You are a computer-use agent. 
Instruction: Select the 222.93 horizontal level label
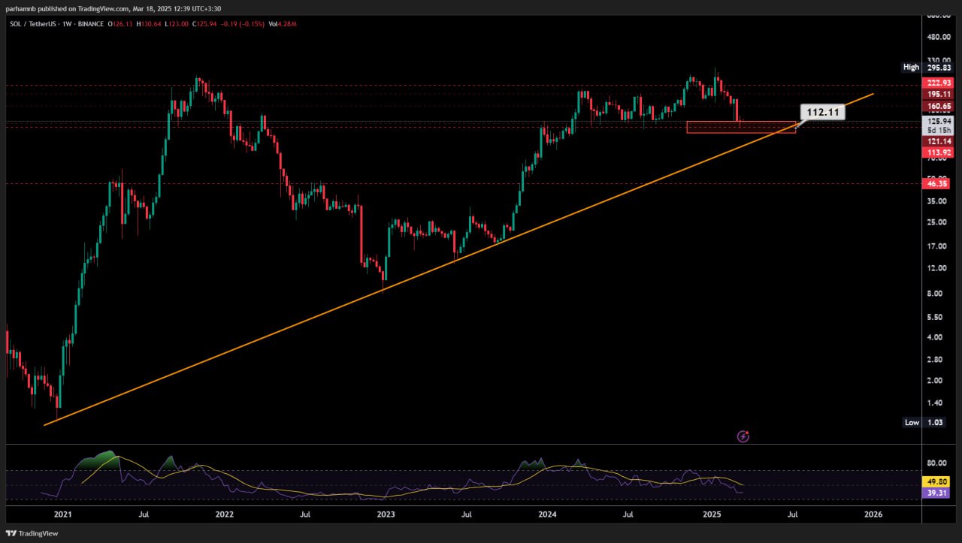939,83
